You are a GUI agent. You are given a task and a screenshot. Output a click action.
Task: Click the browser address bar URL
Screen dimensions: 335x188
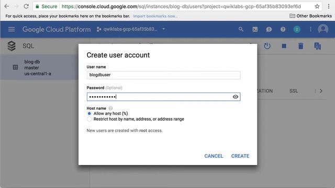tap(181, 7)
